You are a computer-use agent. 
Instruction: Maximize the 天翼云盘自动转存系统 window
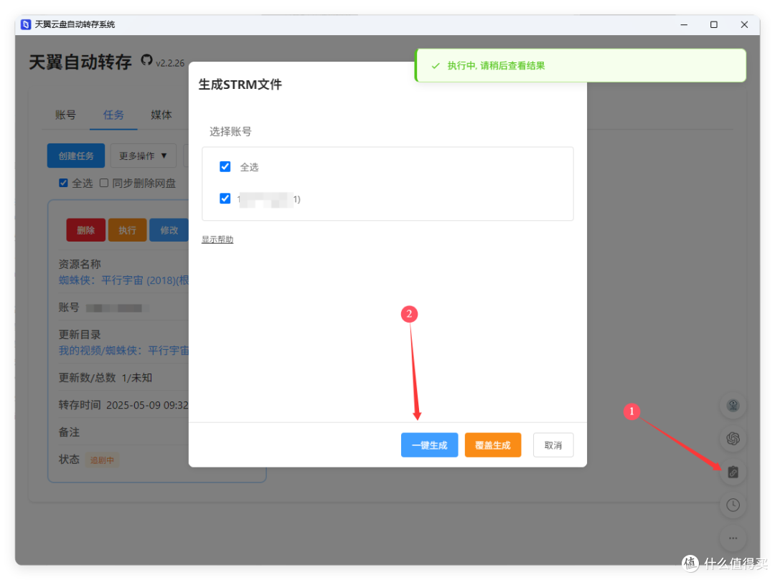pyautogui.click(x=714, y=24)
